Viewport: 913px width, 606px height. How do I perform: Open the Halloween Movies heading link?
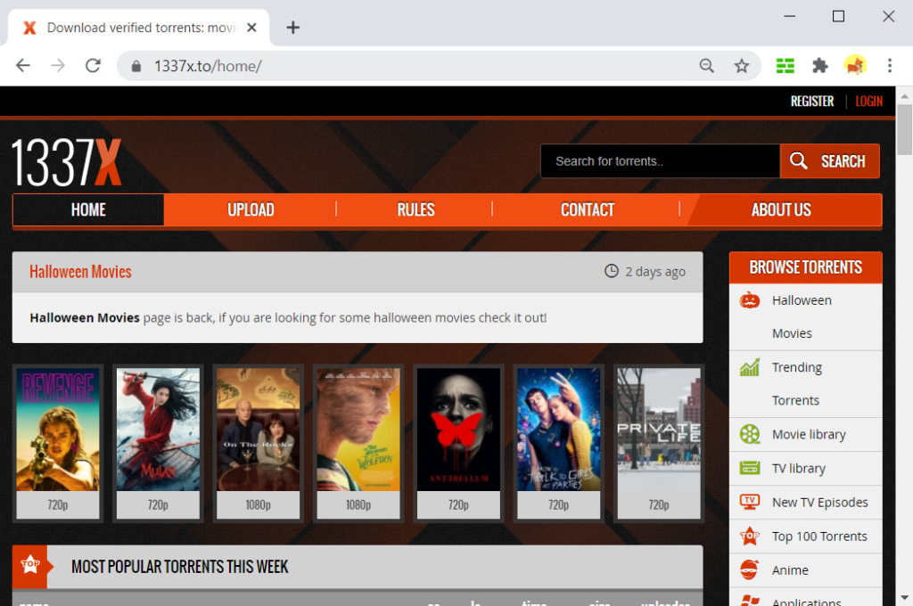point(80,272)
